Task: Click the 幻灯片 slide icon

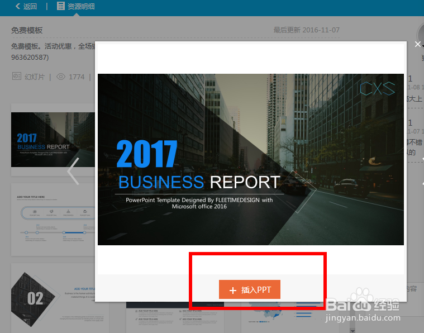Action: (x=17, y=76)
